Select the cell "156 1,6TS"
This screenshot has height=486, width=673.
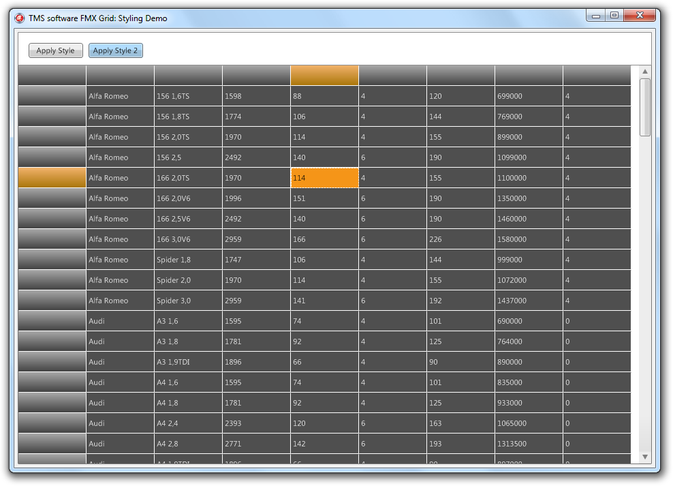coord(188,96)
